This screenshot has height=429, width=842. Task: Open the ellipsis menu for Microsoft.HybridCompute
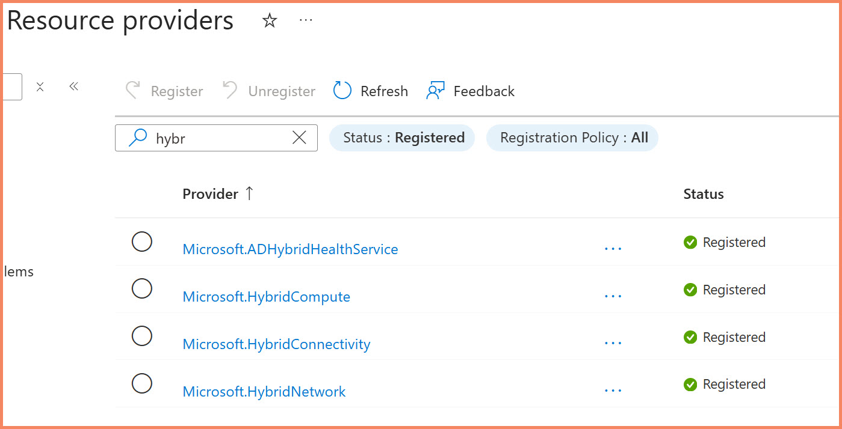click(x=613, y=296)
